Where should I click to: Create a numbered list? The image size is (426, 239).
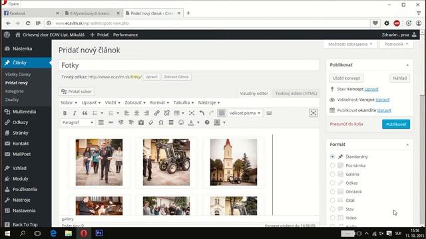[111, 113]
